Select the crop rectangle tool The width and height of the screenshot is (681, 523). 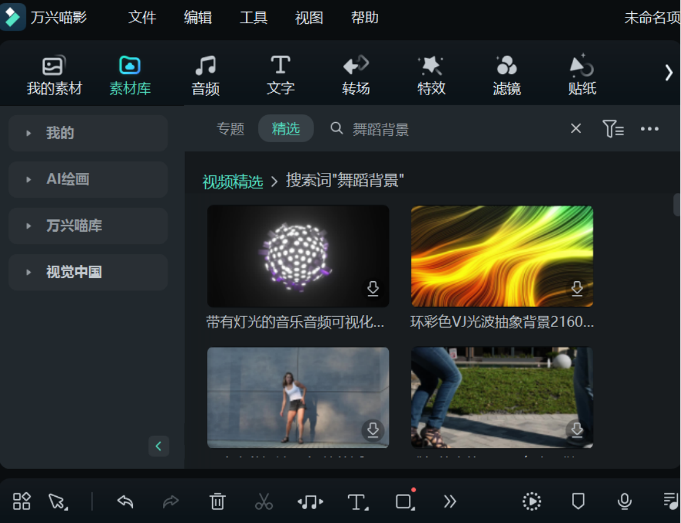click(405, 500)
